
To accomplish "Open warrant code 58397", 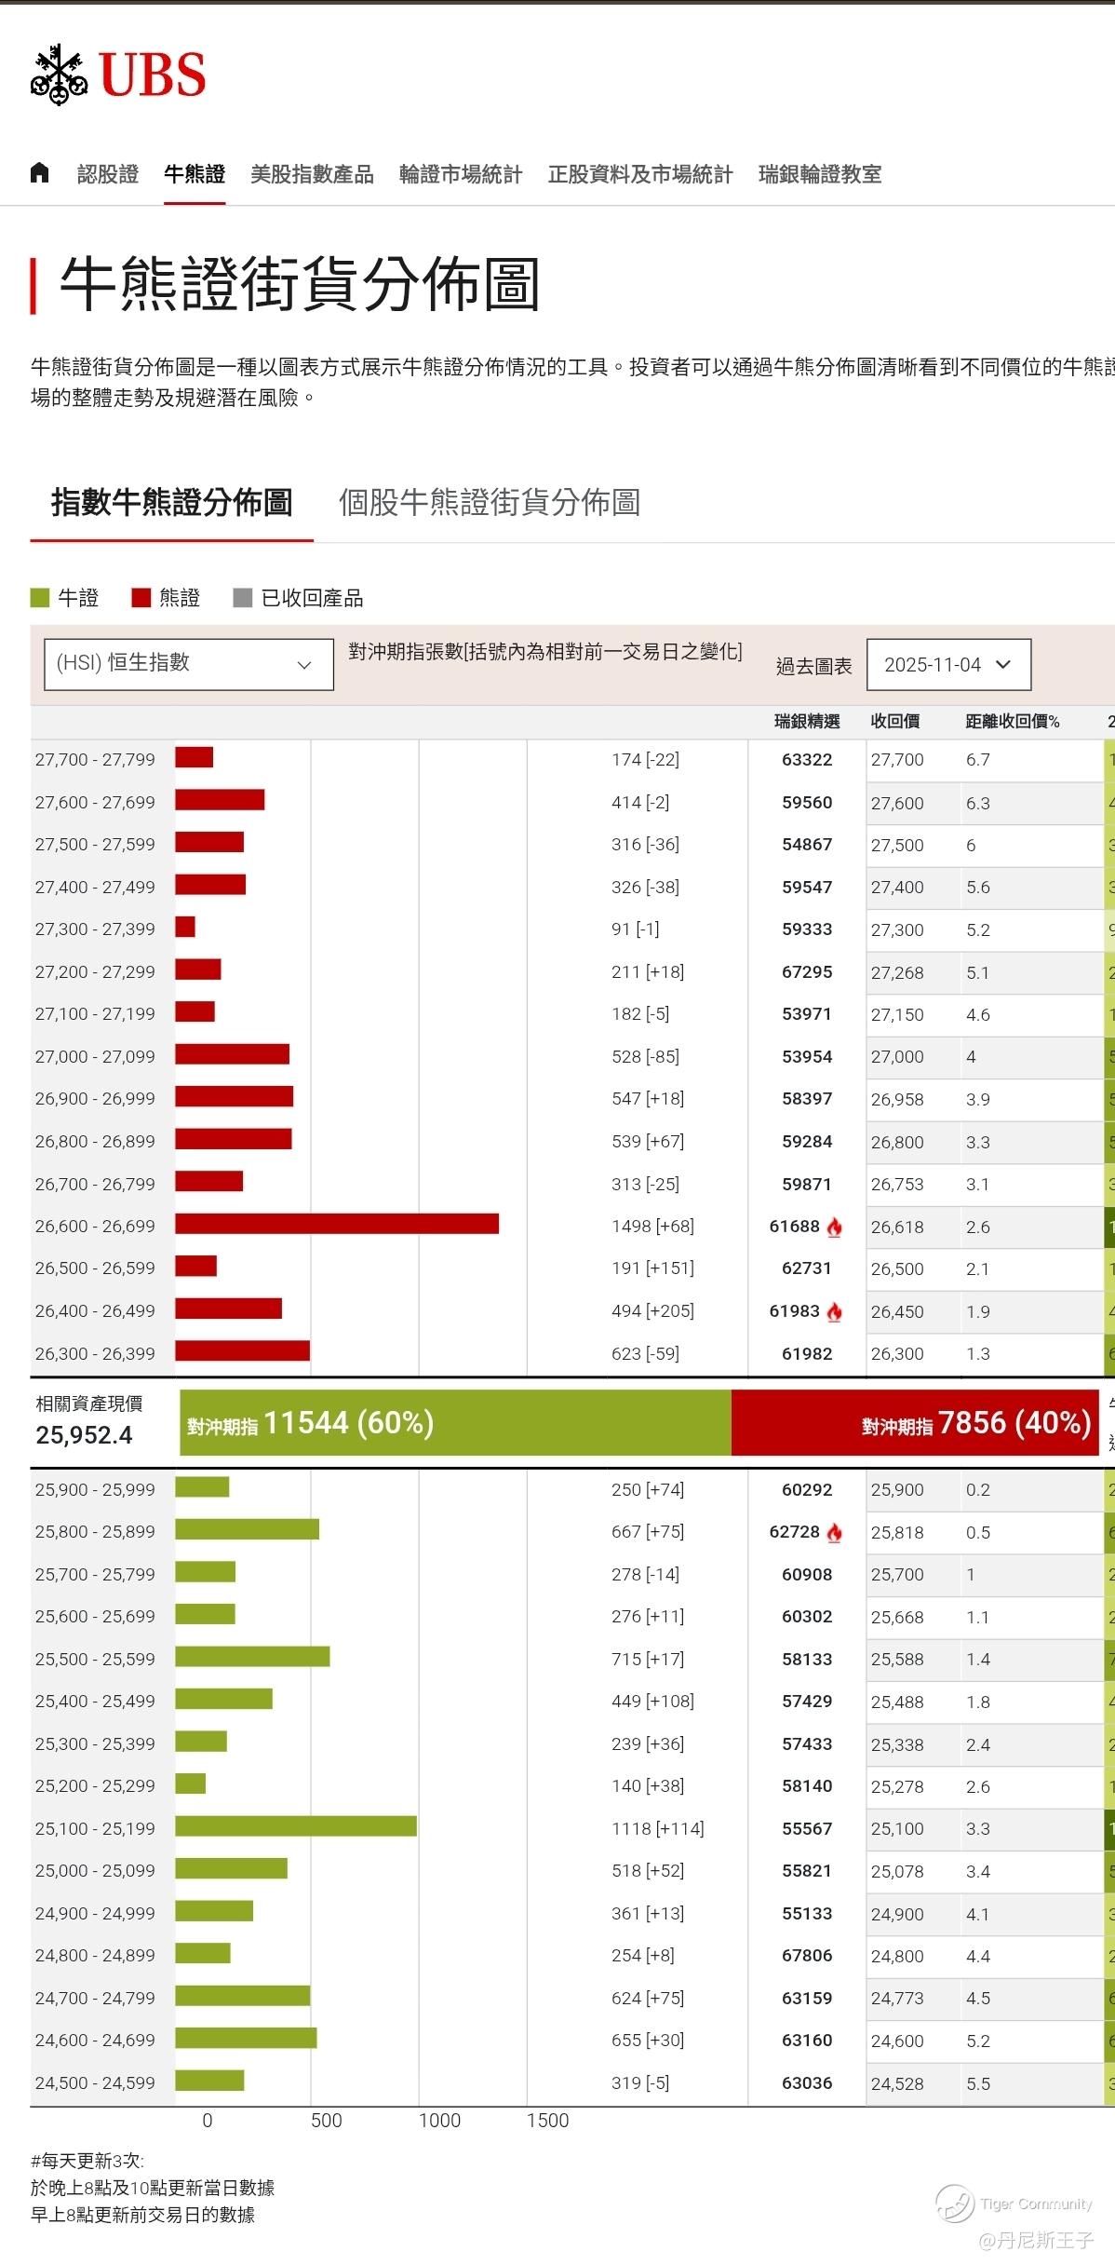I will point(807,1099).
